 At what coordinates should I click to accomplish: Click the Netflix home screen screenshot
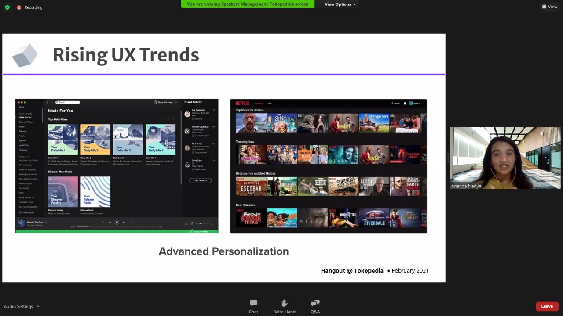(329, 166)
